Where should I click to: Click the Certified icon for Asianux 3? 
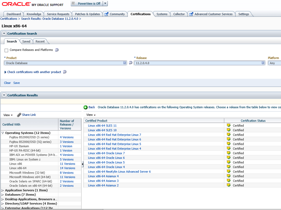(x=229, y=181)
